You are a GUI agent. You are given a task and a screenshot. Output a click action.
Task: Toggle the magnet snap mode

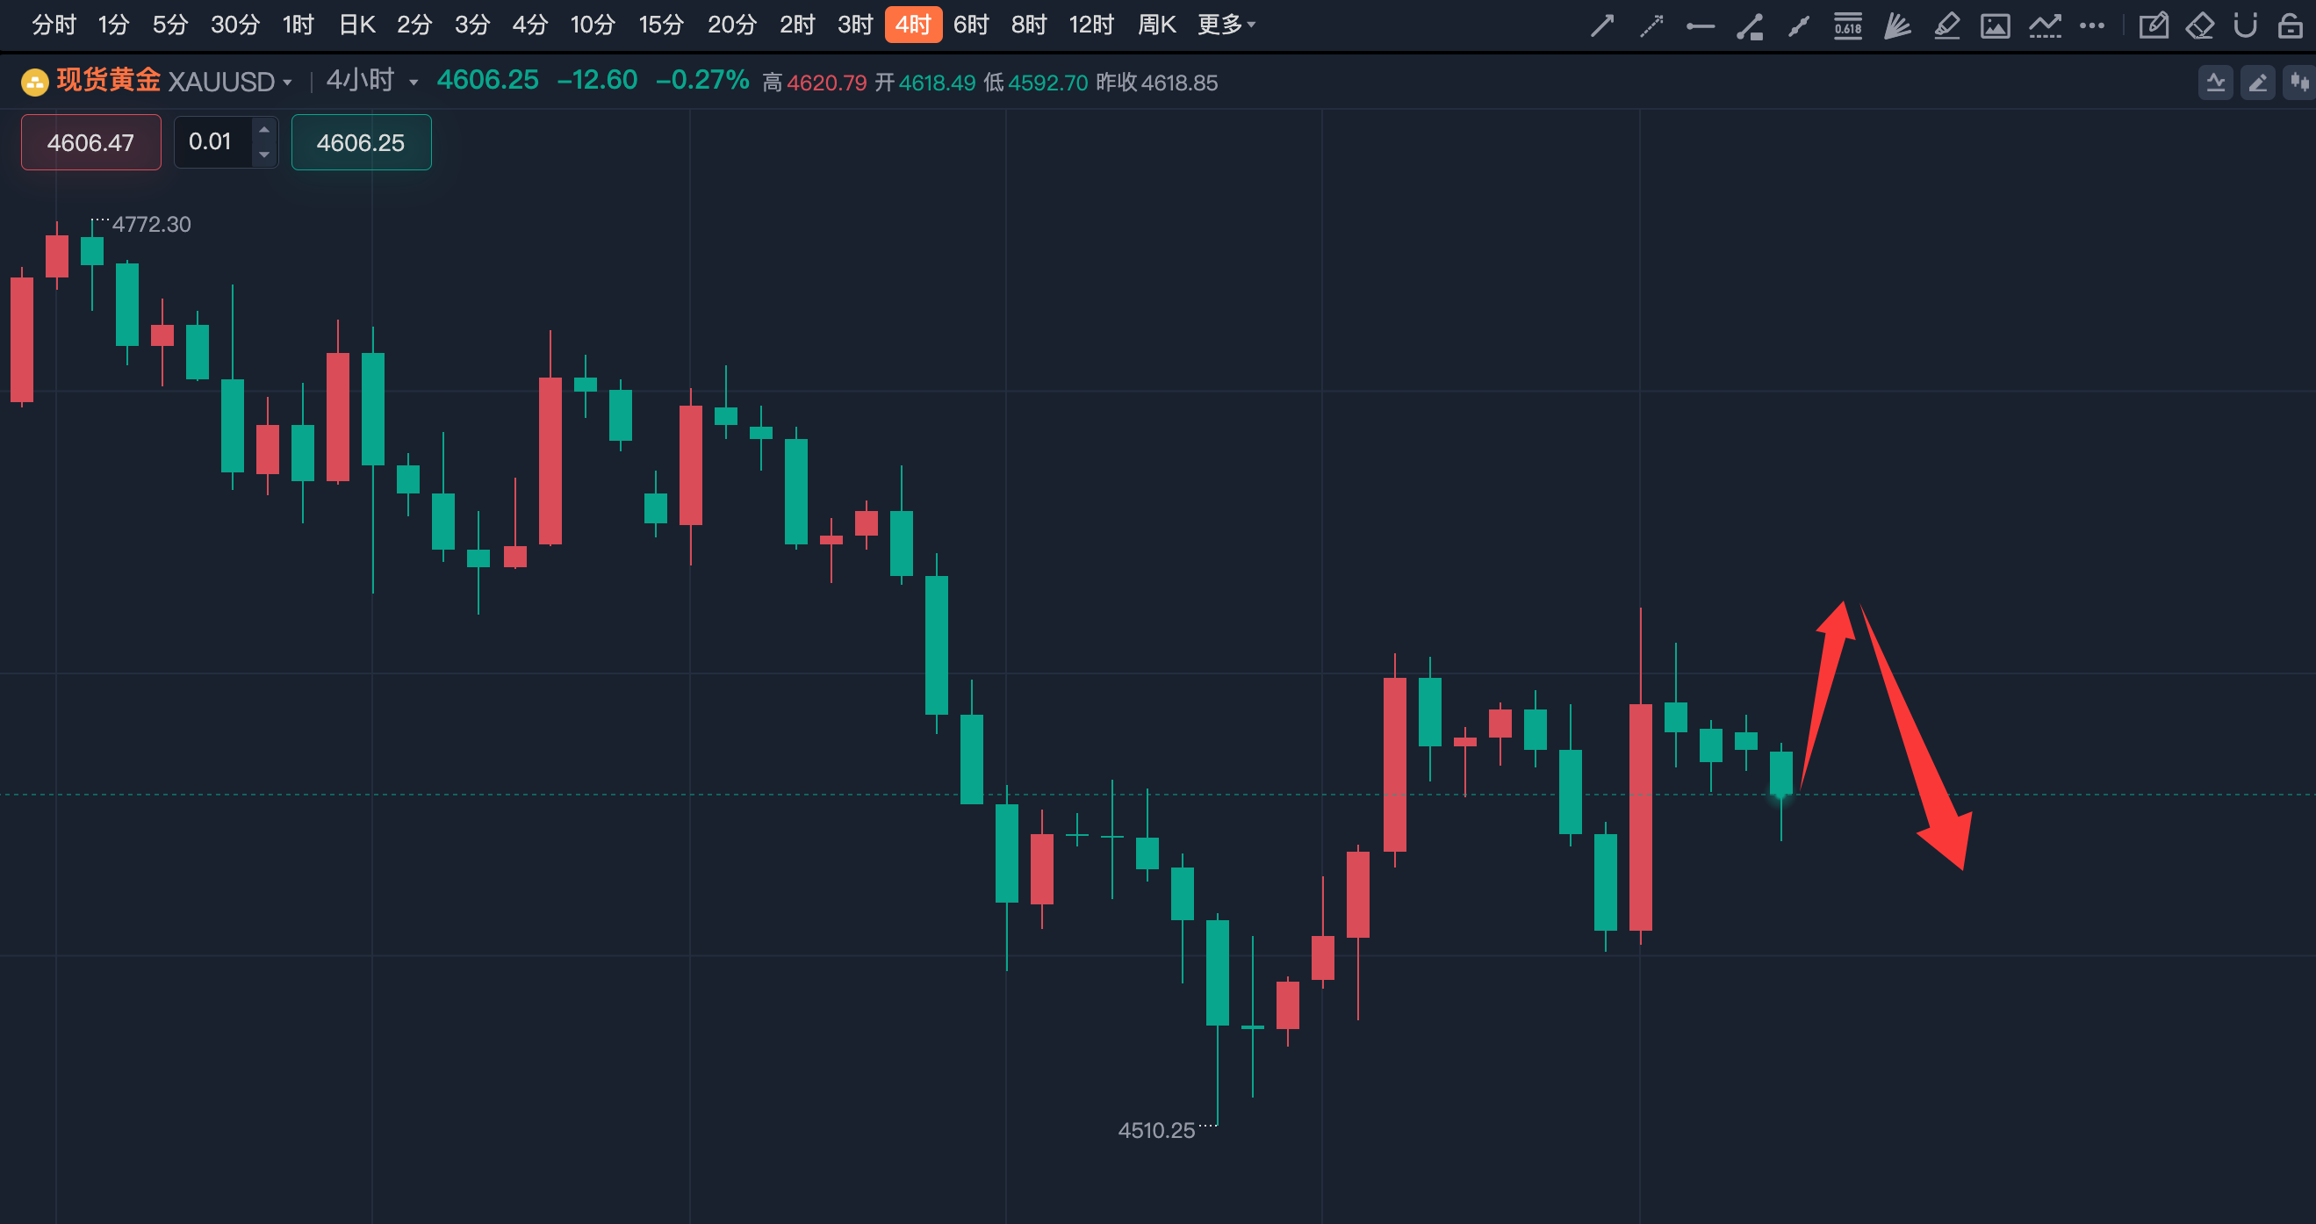(x=2245, y=25)
